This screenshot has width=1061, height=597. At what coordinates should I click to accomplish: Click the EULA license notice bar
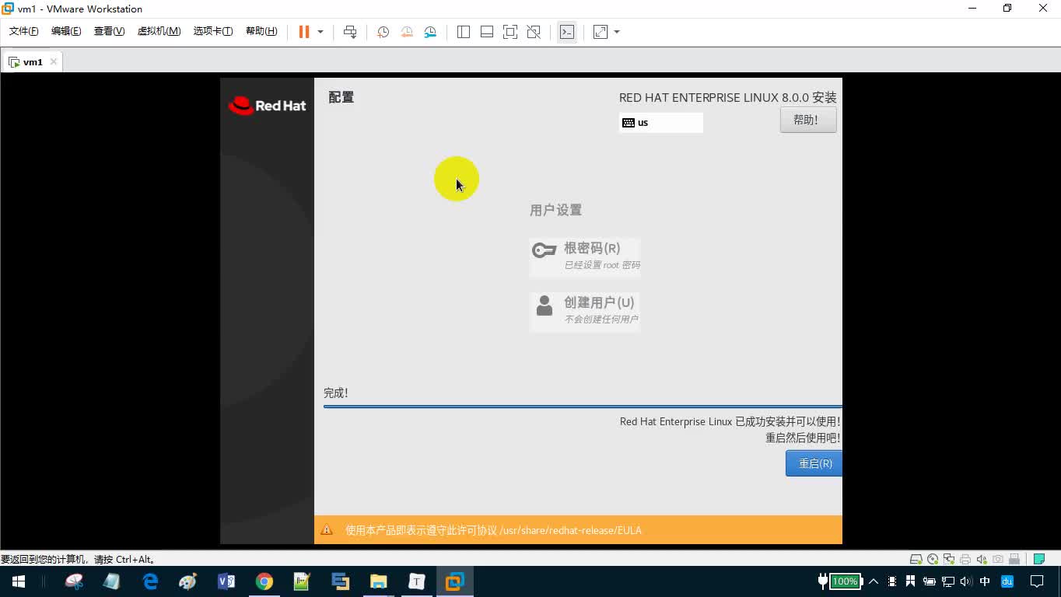(x=578, y=530)
